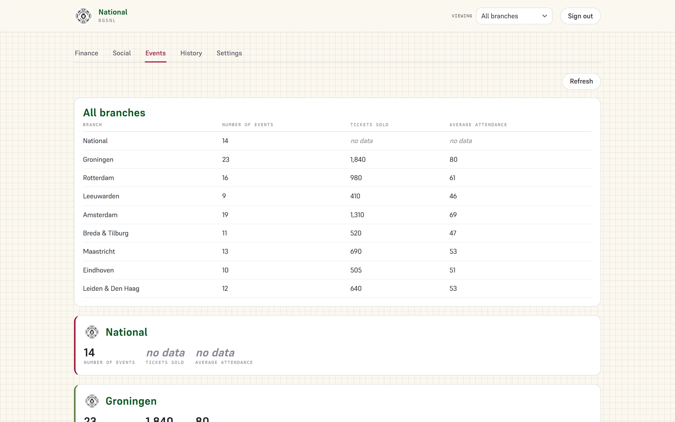Click the BGSNL emblem logo in header
The width and height of the screenshot is (675, 422).
pos(83,16)
